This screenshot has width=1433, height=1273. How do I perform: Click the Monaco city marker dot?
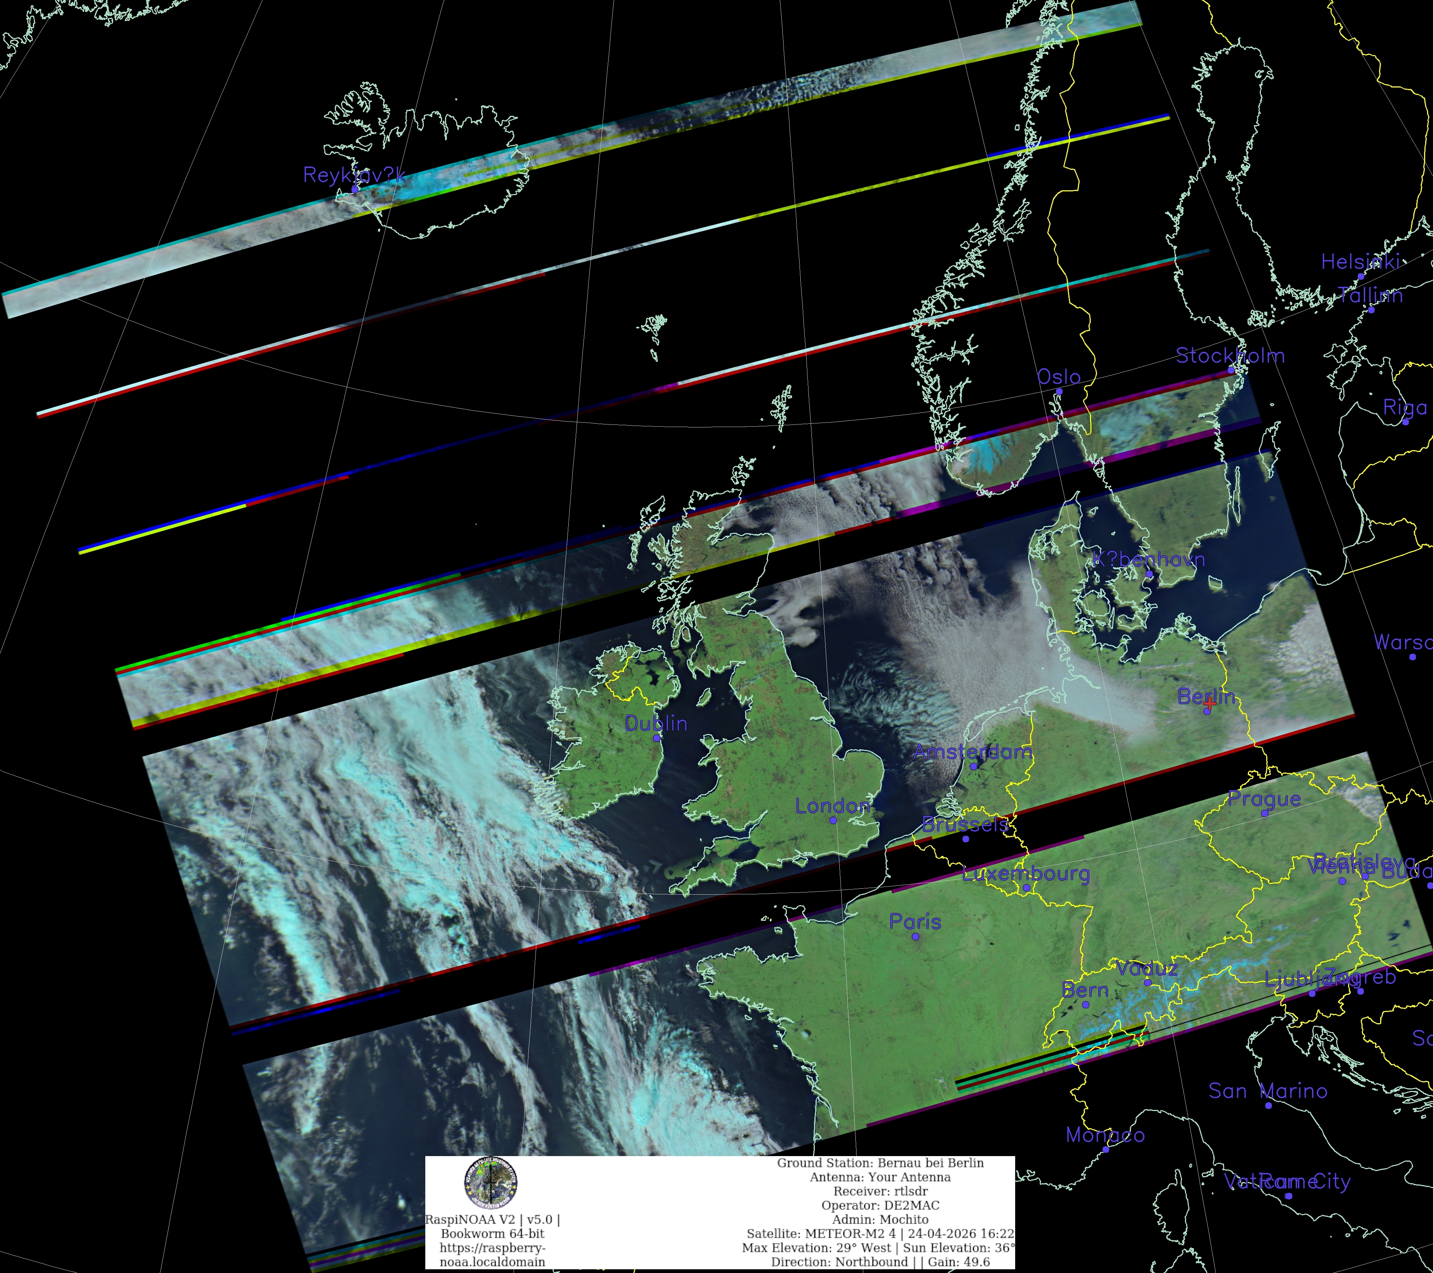pyautogui.click(x=1106, y=1149)
